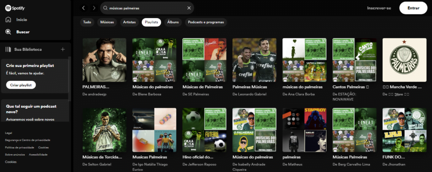Open SE Palmeiras playlist cover

(x=205, y=60)
